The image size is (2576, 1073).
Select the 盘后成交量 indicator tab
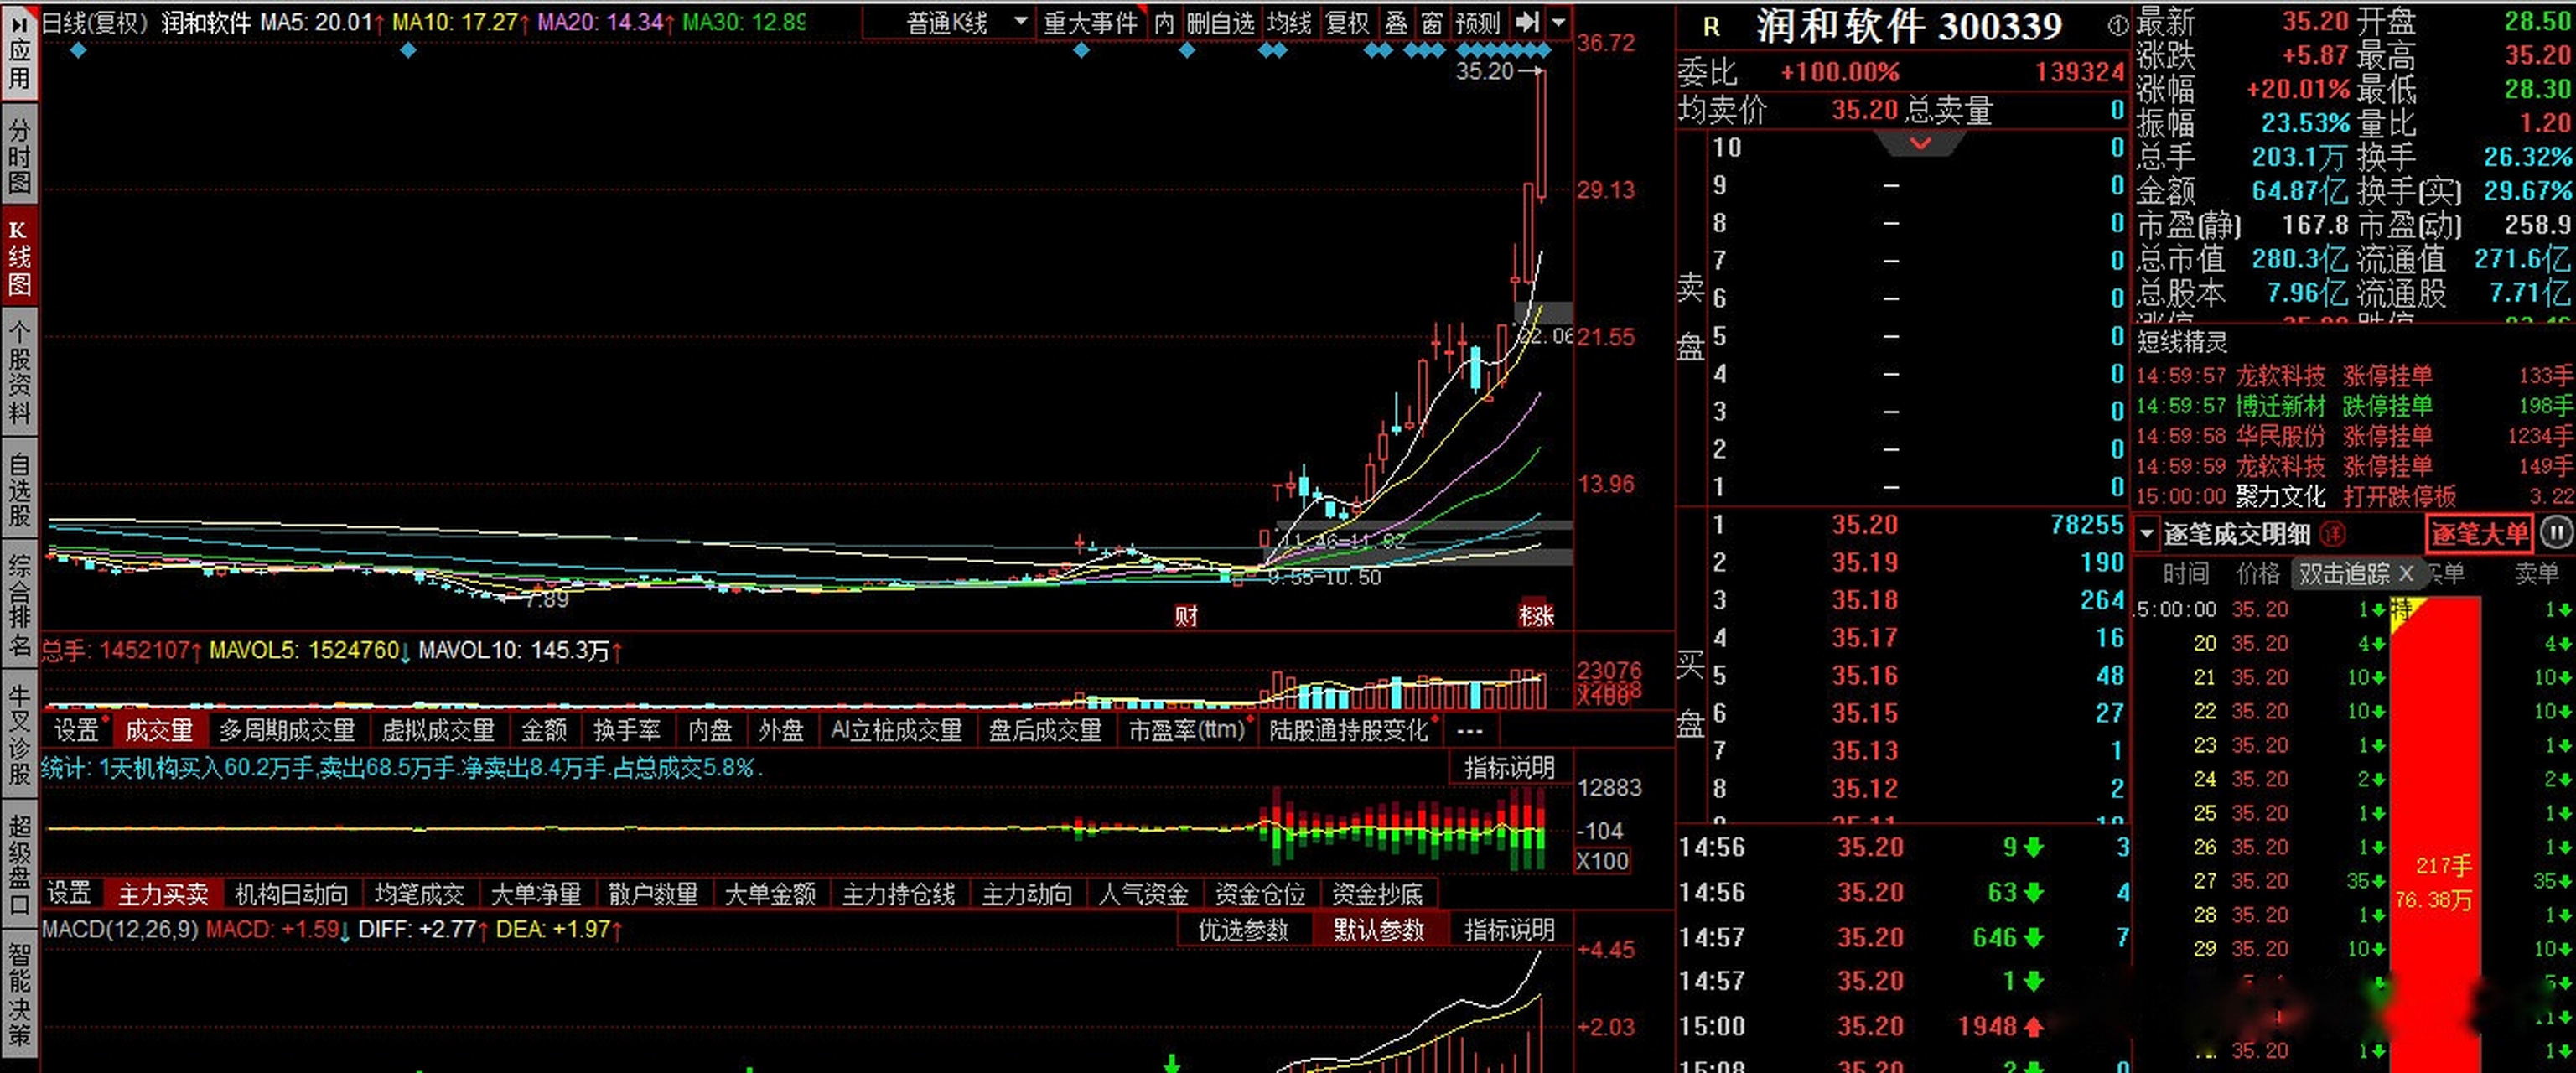[1045, 730]
